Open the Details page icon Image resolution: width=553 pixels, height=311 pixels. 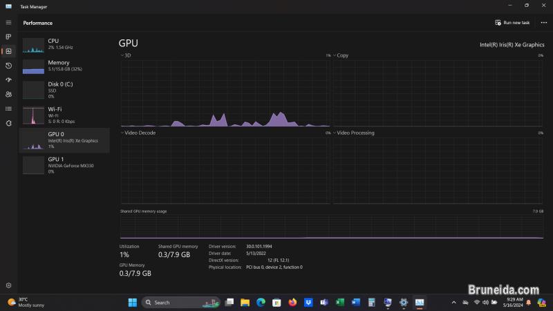(8, 109)
